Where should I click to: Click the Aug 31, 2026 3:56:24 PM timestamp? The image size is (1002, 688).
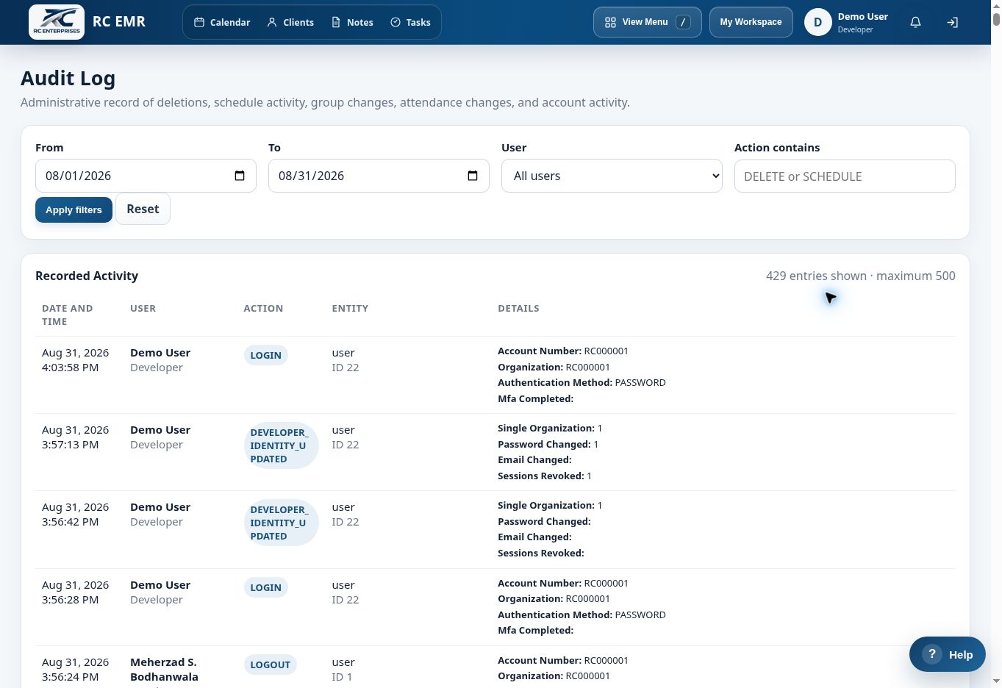(x=75, y=670)
